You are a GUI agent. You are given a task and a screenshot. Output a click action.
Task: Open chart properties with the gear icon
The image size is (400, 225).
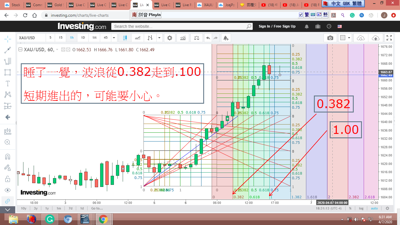170,38
